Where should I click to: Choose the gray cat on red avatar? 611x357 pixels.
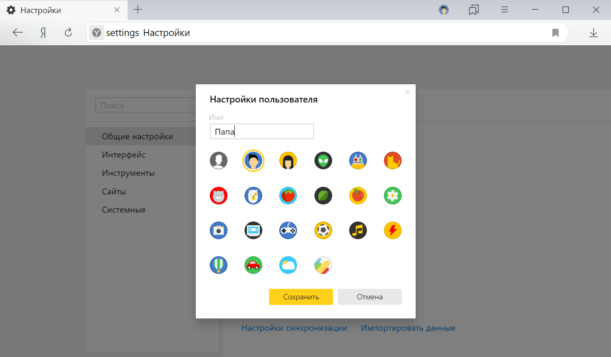[x=219, y=196]
